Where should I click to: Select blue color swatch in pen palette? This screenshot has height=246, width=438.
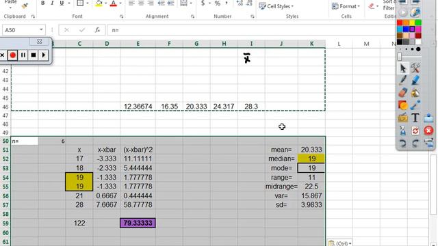[x=406, y=29]
